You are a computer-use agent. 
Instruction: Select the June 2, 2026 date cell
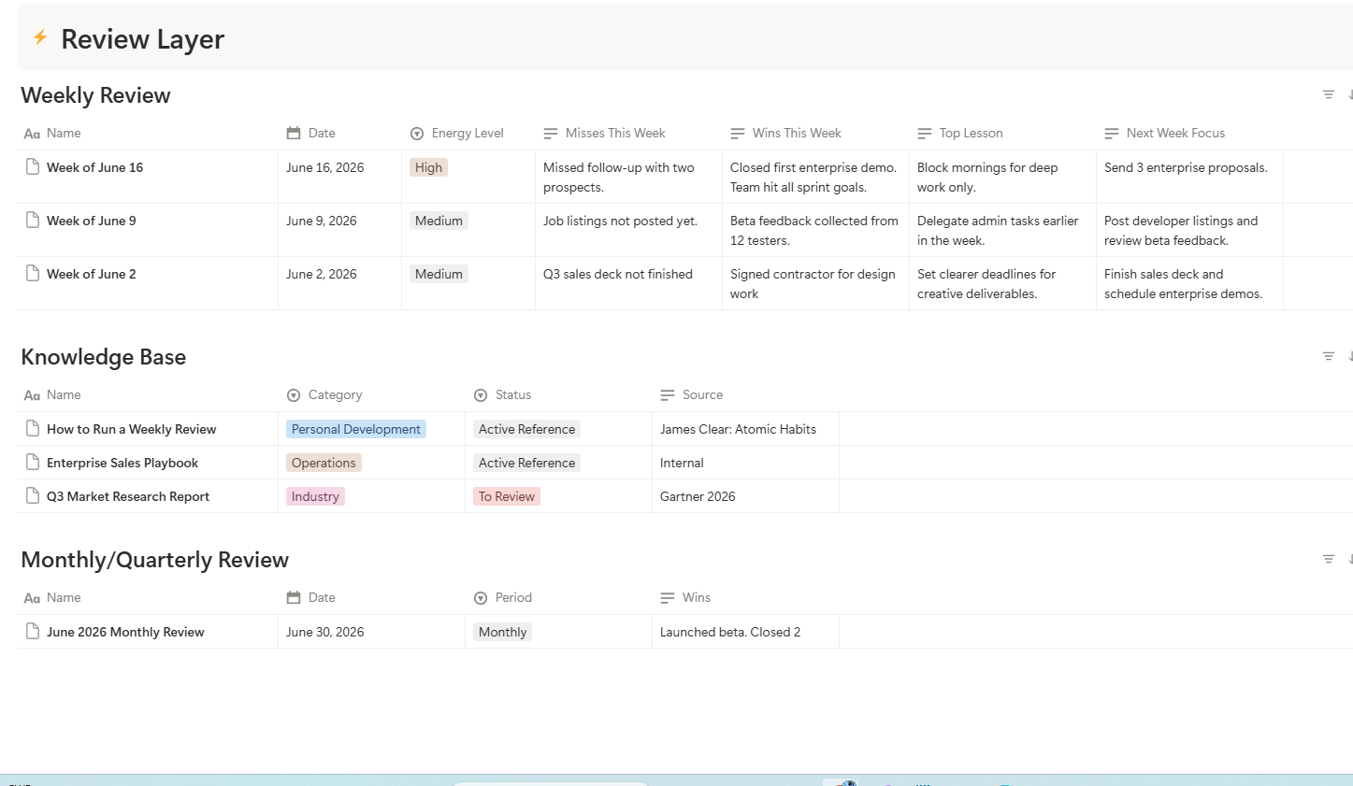point(339,283)
